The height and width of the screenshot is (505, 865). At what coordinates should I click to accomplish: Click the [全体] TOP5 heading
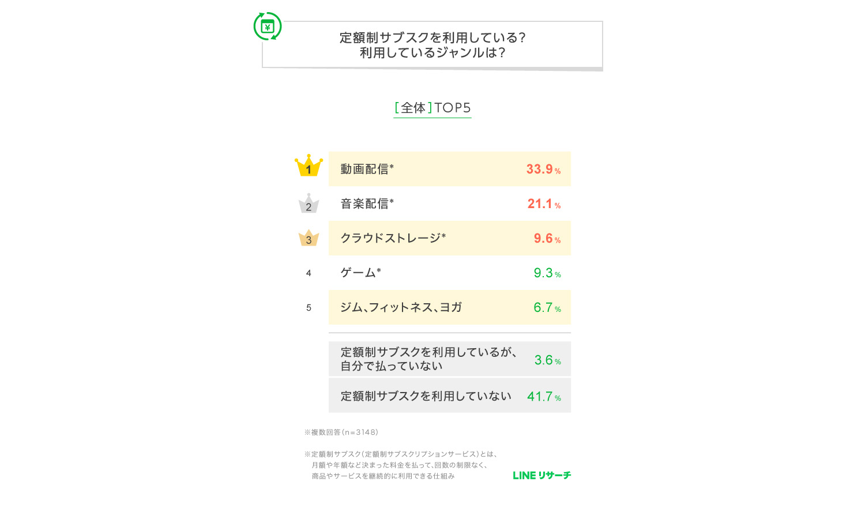coord(432,108)
